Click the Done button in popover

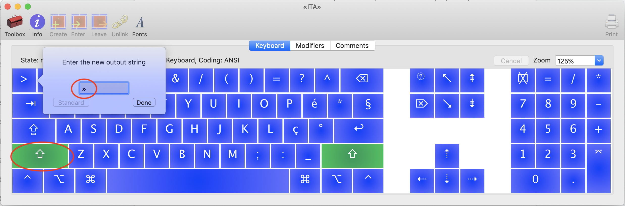(x=144, y=102)
